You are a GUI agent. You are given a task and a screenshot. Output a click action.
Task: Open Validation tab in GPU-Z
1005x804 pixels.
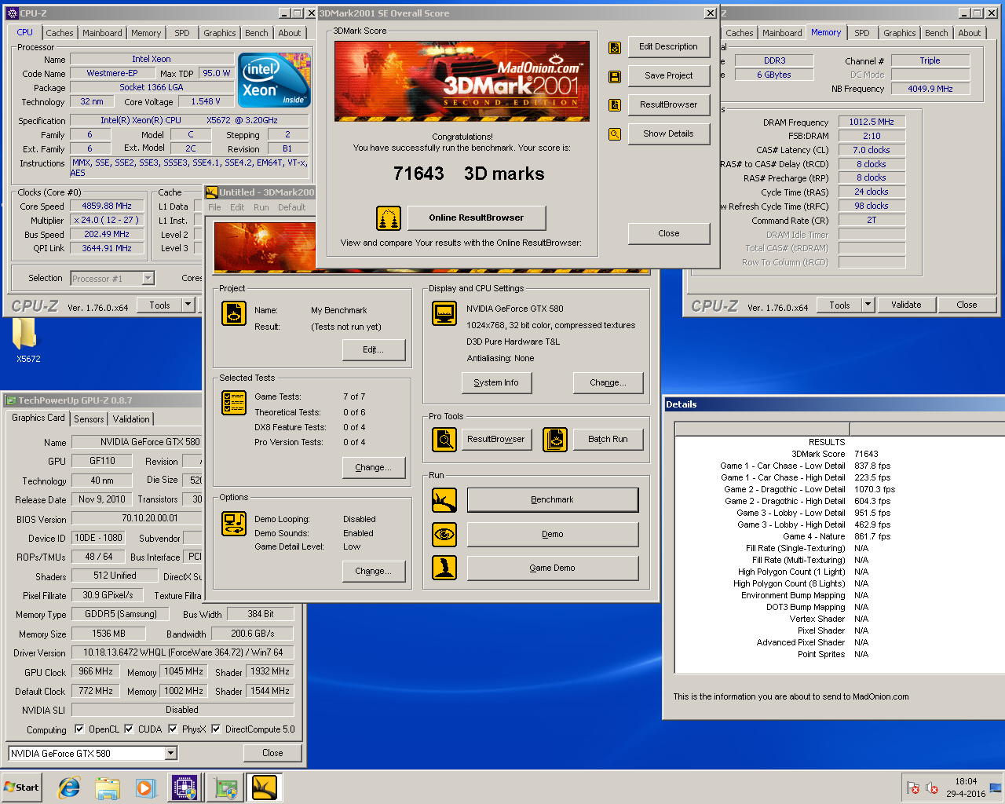click(x=131, y=419)
